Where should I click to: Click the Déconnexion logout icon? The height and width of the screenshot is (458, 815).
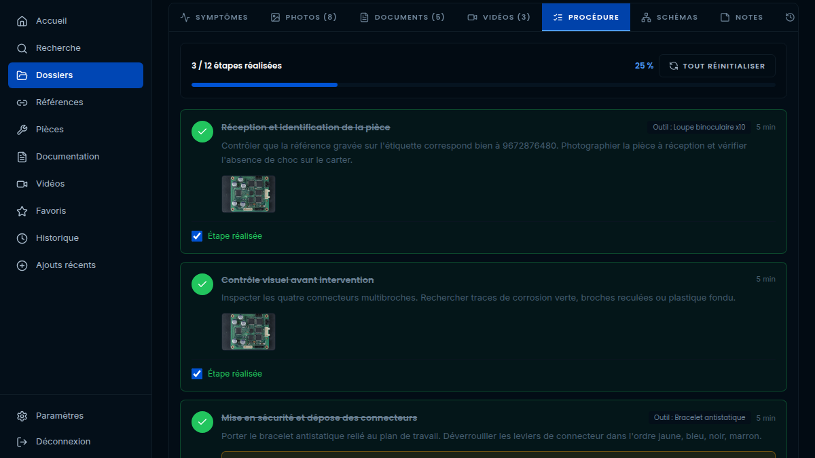(22, 442)
